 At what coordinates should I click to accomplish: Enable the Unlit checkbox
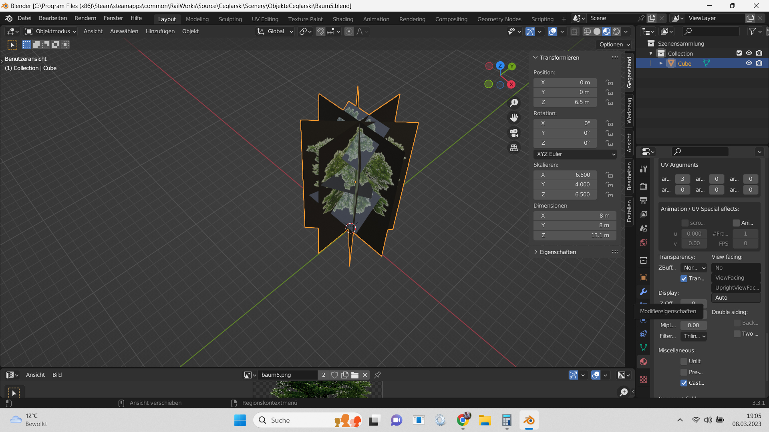(684, 361)
